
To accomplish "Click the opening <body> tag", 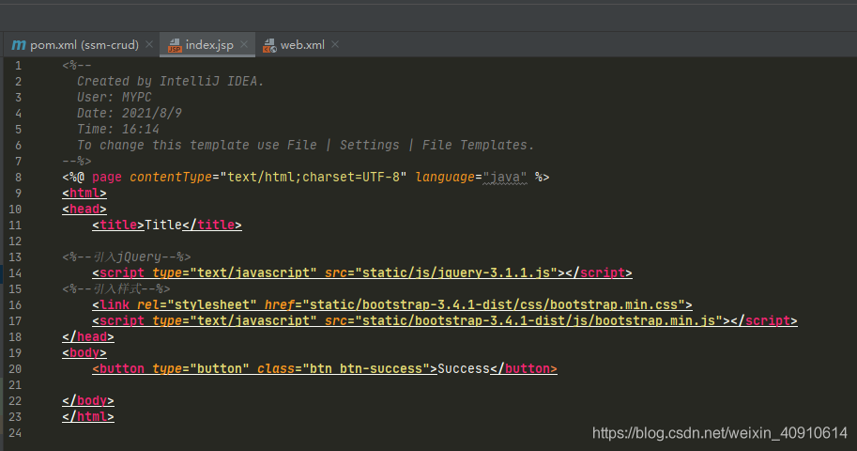I will point(84,353).
